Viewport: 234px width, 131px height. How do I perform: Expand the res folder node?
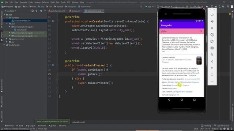coord(7,42)
